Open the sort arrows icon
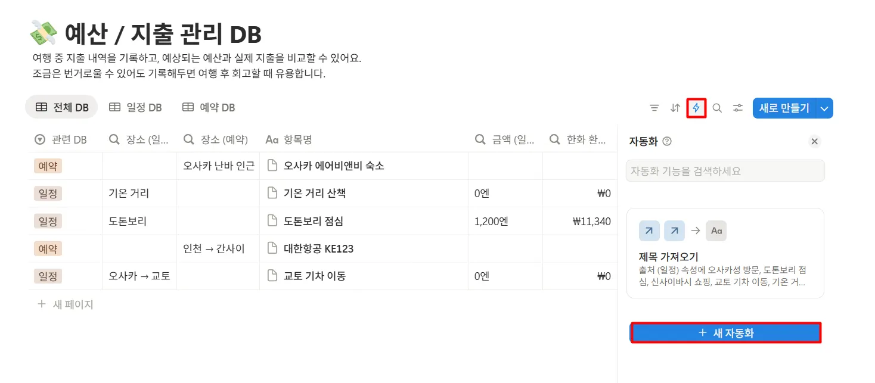This screenshot has height=383, width=875. 675,108
